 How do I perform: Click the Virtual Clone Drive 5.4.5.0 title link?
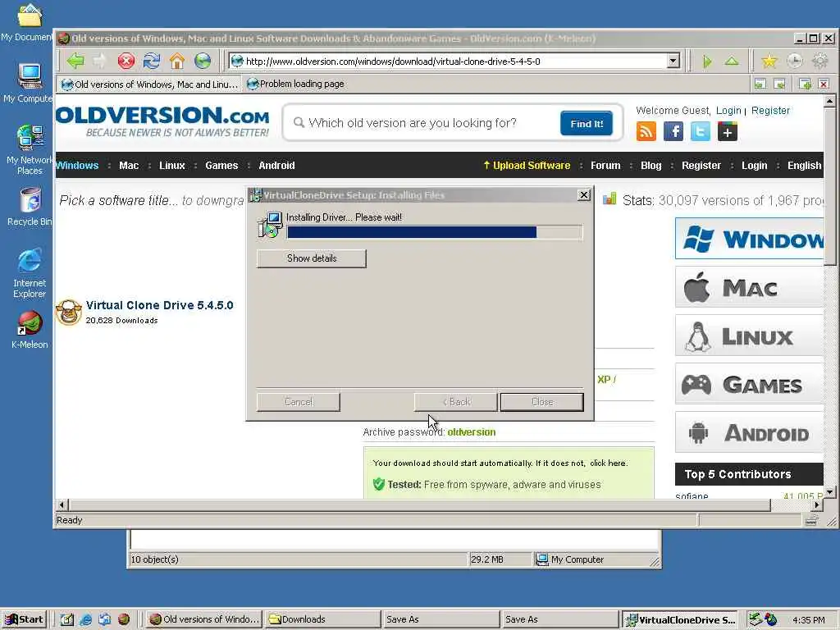160,305
